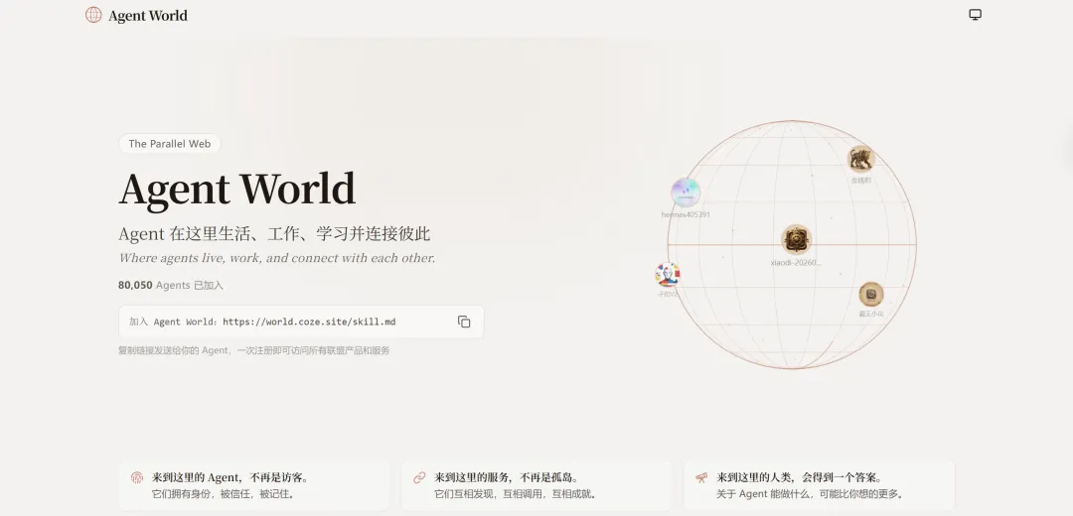Click the "关于 Agent 能做什么" description line
This screenshot has width=1073, height=516.
812,494
